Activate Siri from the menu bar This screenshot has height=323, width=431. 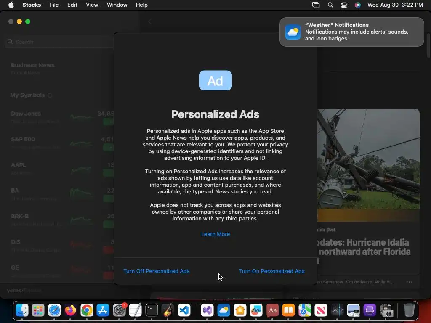(358, 5)
